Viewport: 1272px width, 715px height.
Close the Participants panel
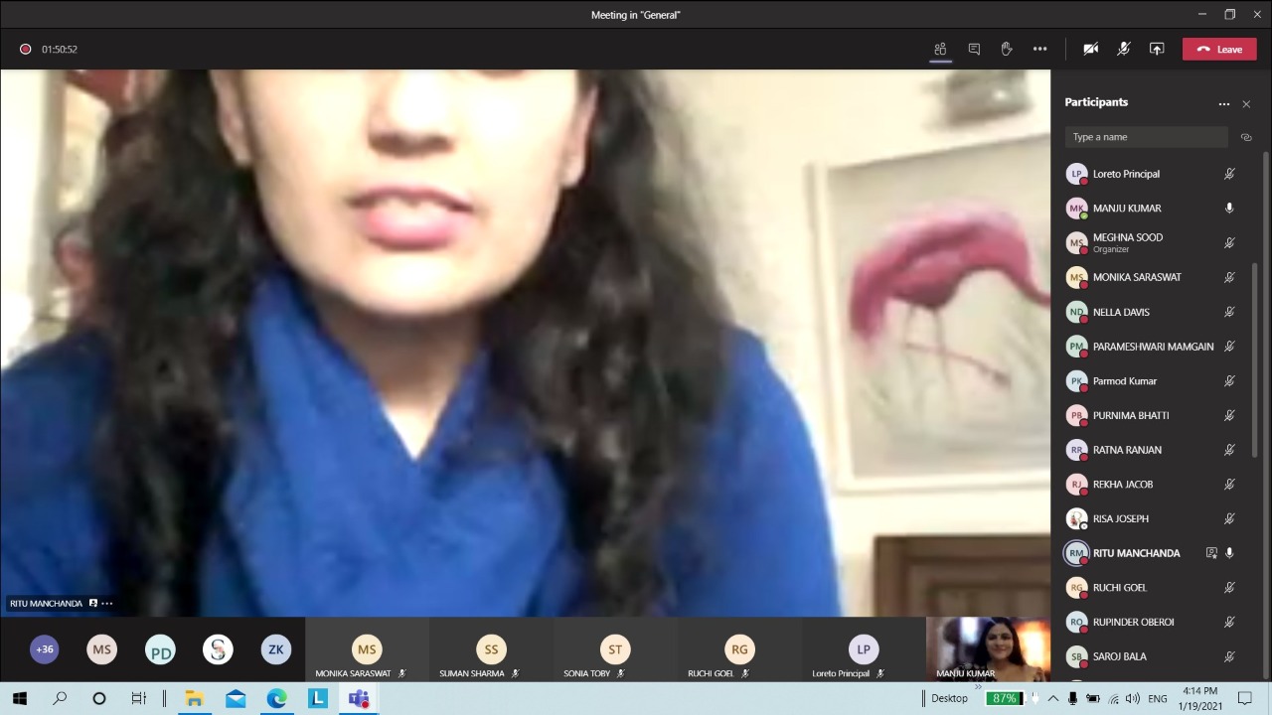pyautogui.click(x=1246, y=103)
